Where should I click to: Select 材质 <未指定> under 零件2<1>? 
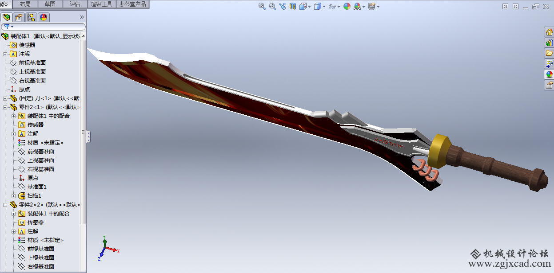[x=41, y=143]
